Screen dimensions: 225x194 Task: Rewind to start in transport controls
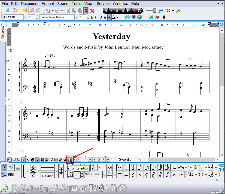coord(106,11)
